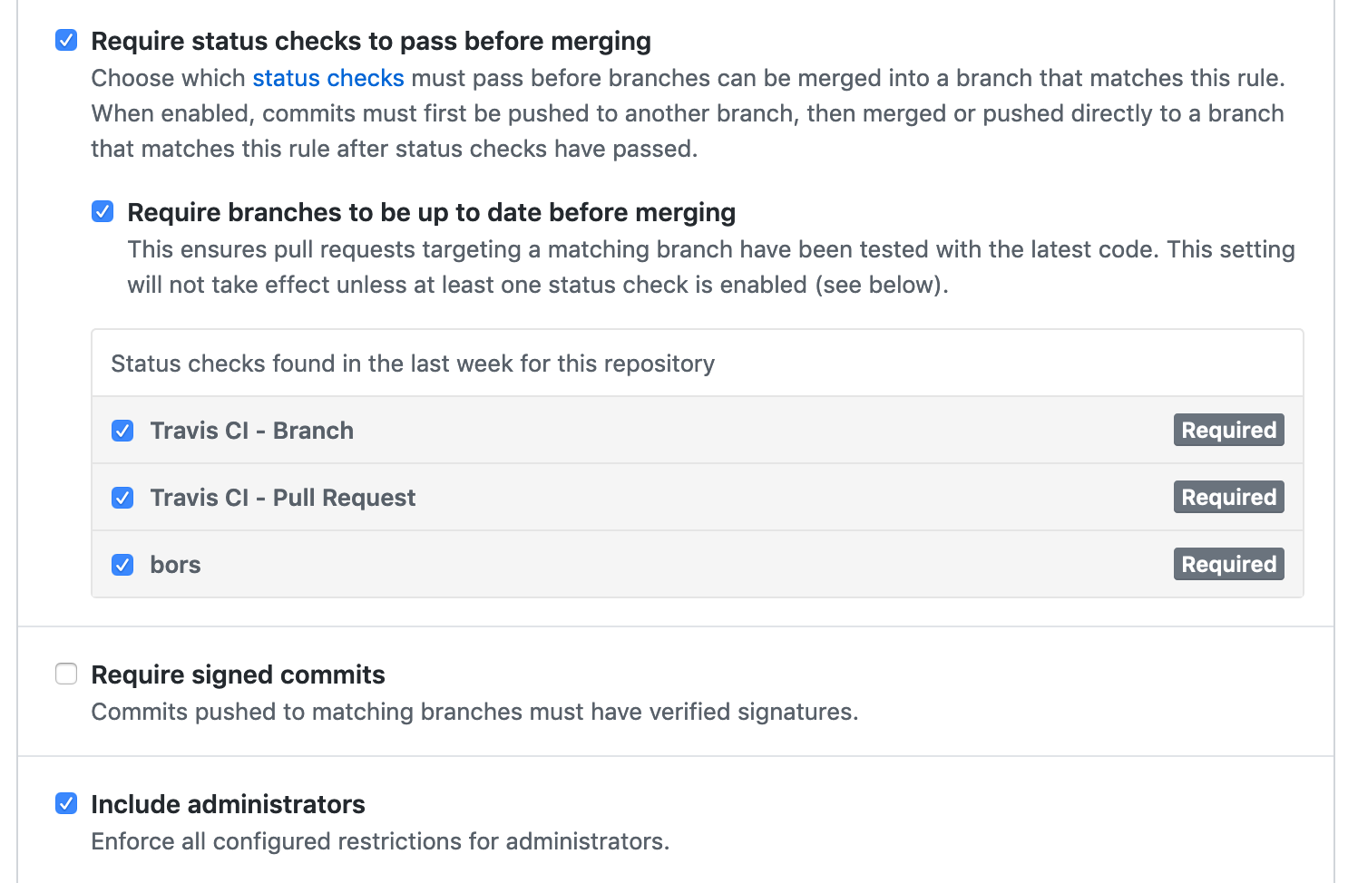Click the 'Require signed commits' heading text

pos(238,674)
